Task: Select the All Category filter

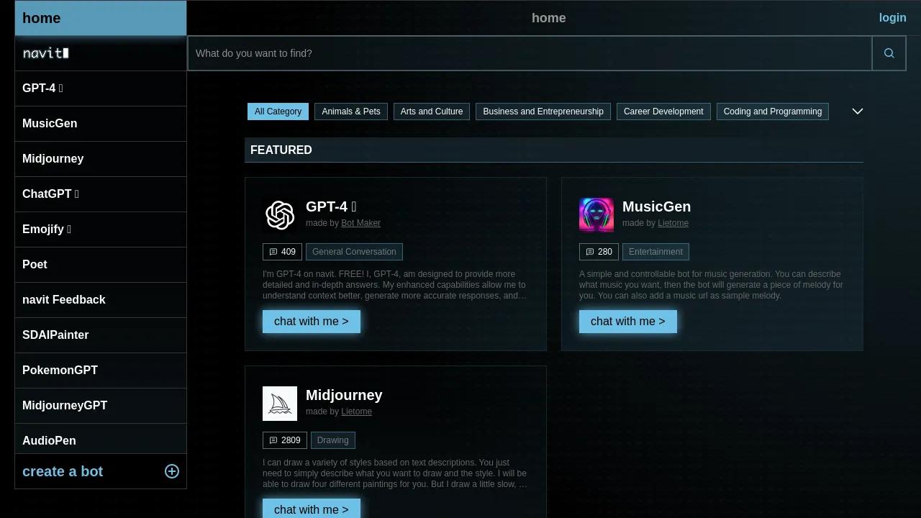Action: coord(278,112)
